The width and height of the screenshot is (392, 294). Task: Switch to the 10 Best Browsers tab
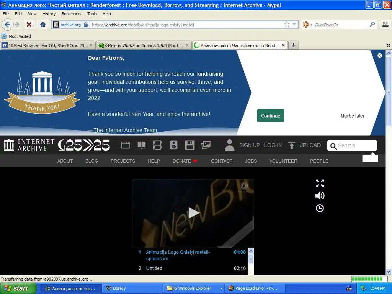coord(47,45)
